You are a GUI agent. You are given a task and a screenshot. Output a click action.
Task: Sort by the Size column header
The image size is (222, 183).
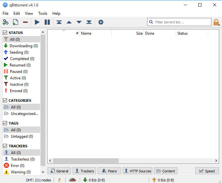pyautogui.click(x=128, y=33)
